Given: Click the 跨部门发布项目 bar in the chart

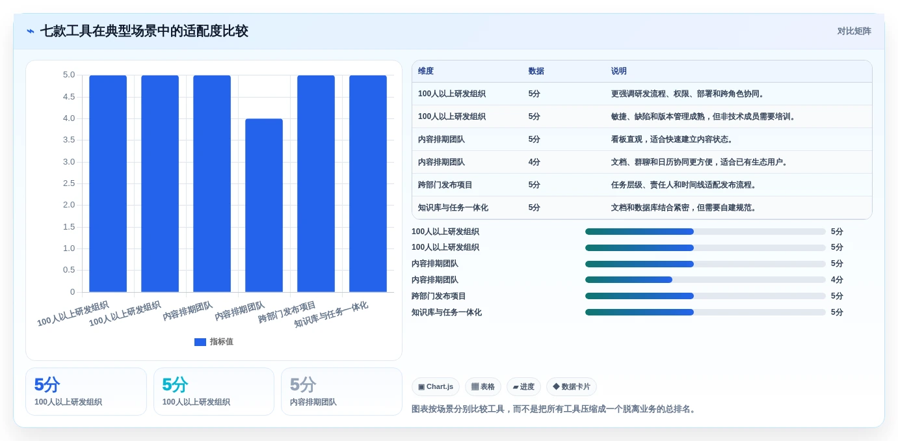Looking at the screenshot, I should 316,183.
